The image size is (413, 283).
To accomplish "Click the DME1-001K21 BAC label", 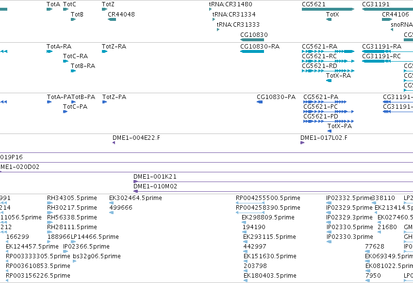I will [155, 177].
